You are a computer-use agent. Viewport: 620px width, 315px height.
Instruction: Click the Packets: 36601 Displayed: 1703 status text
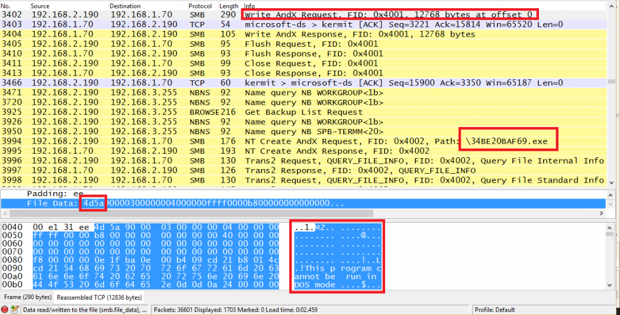pos(235,310)
